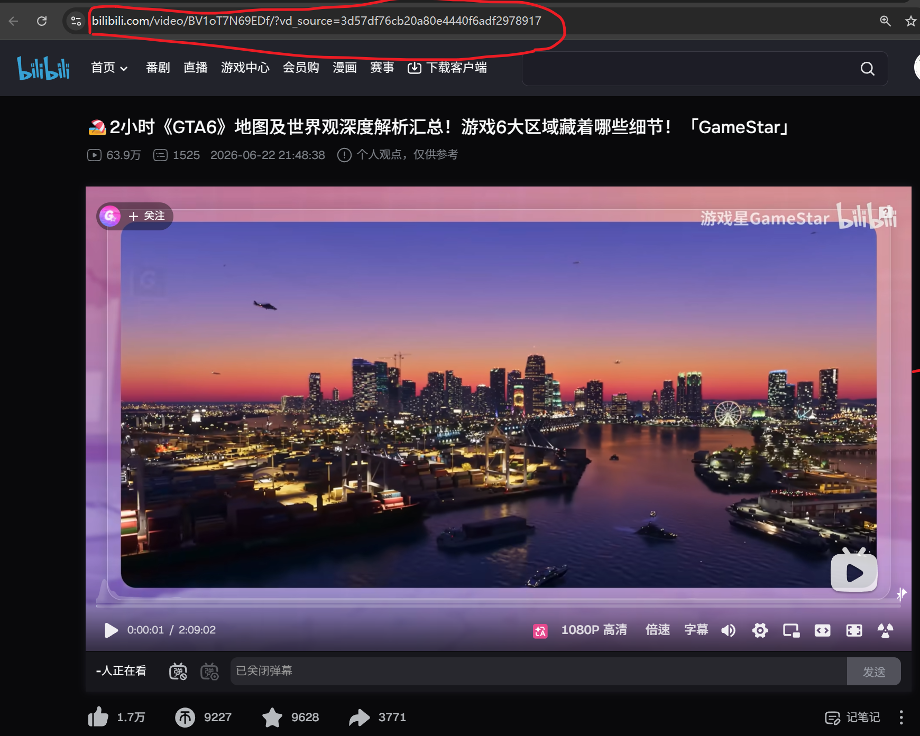920x736 pixels.
Task: Add video to favorites with star icon
Action: 272,717
